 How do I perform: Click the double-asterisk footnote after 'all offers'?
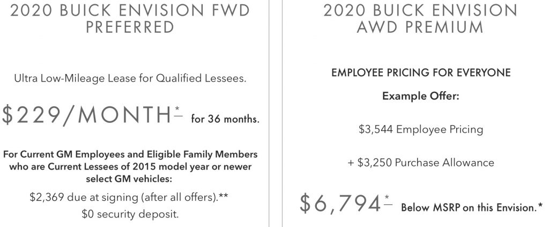point(224,196)
